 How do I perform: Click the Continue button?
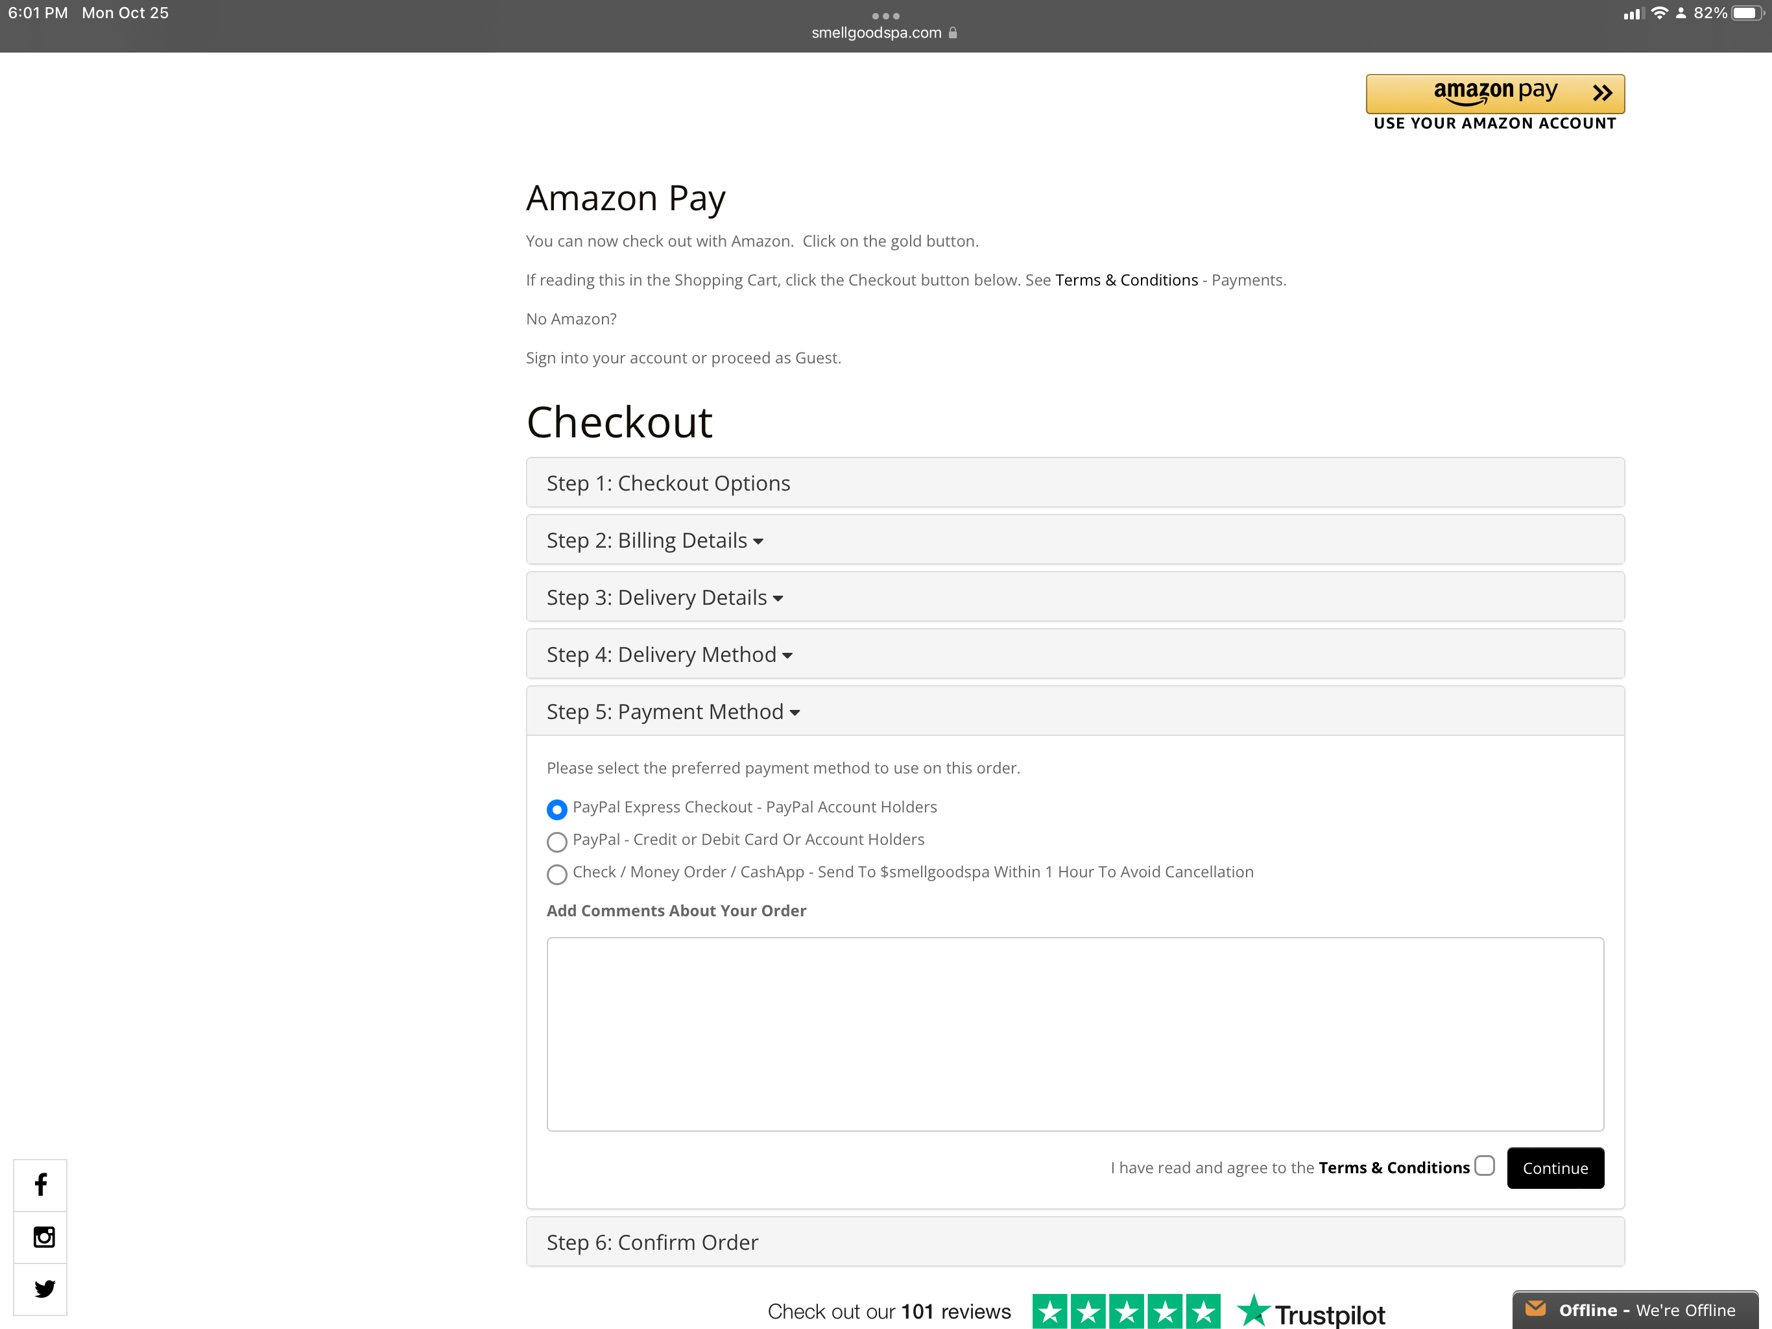point(1555,1167)
